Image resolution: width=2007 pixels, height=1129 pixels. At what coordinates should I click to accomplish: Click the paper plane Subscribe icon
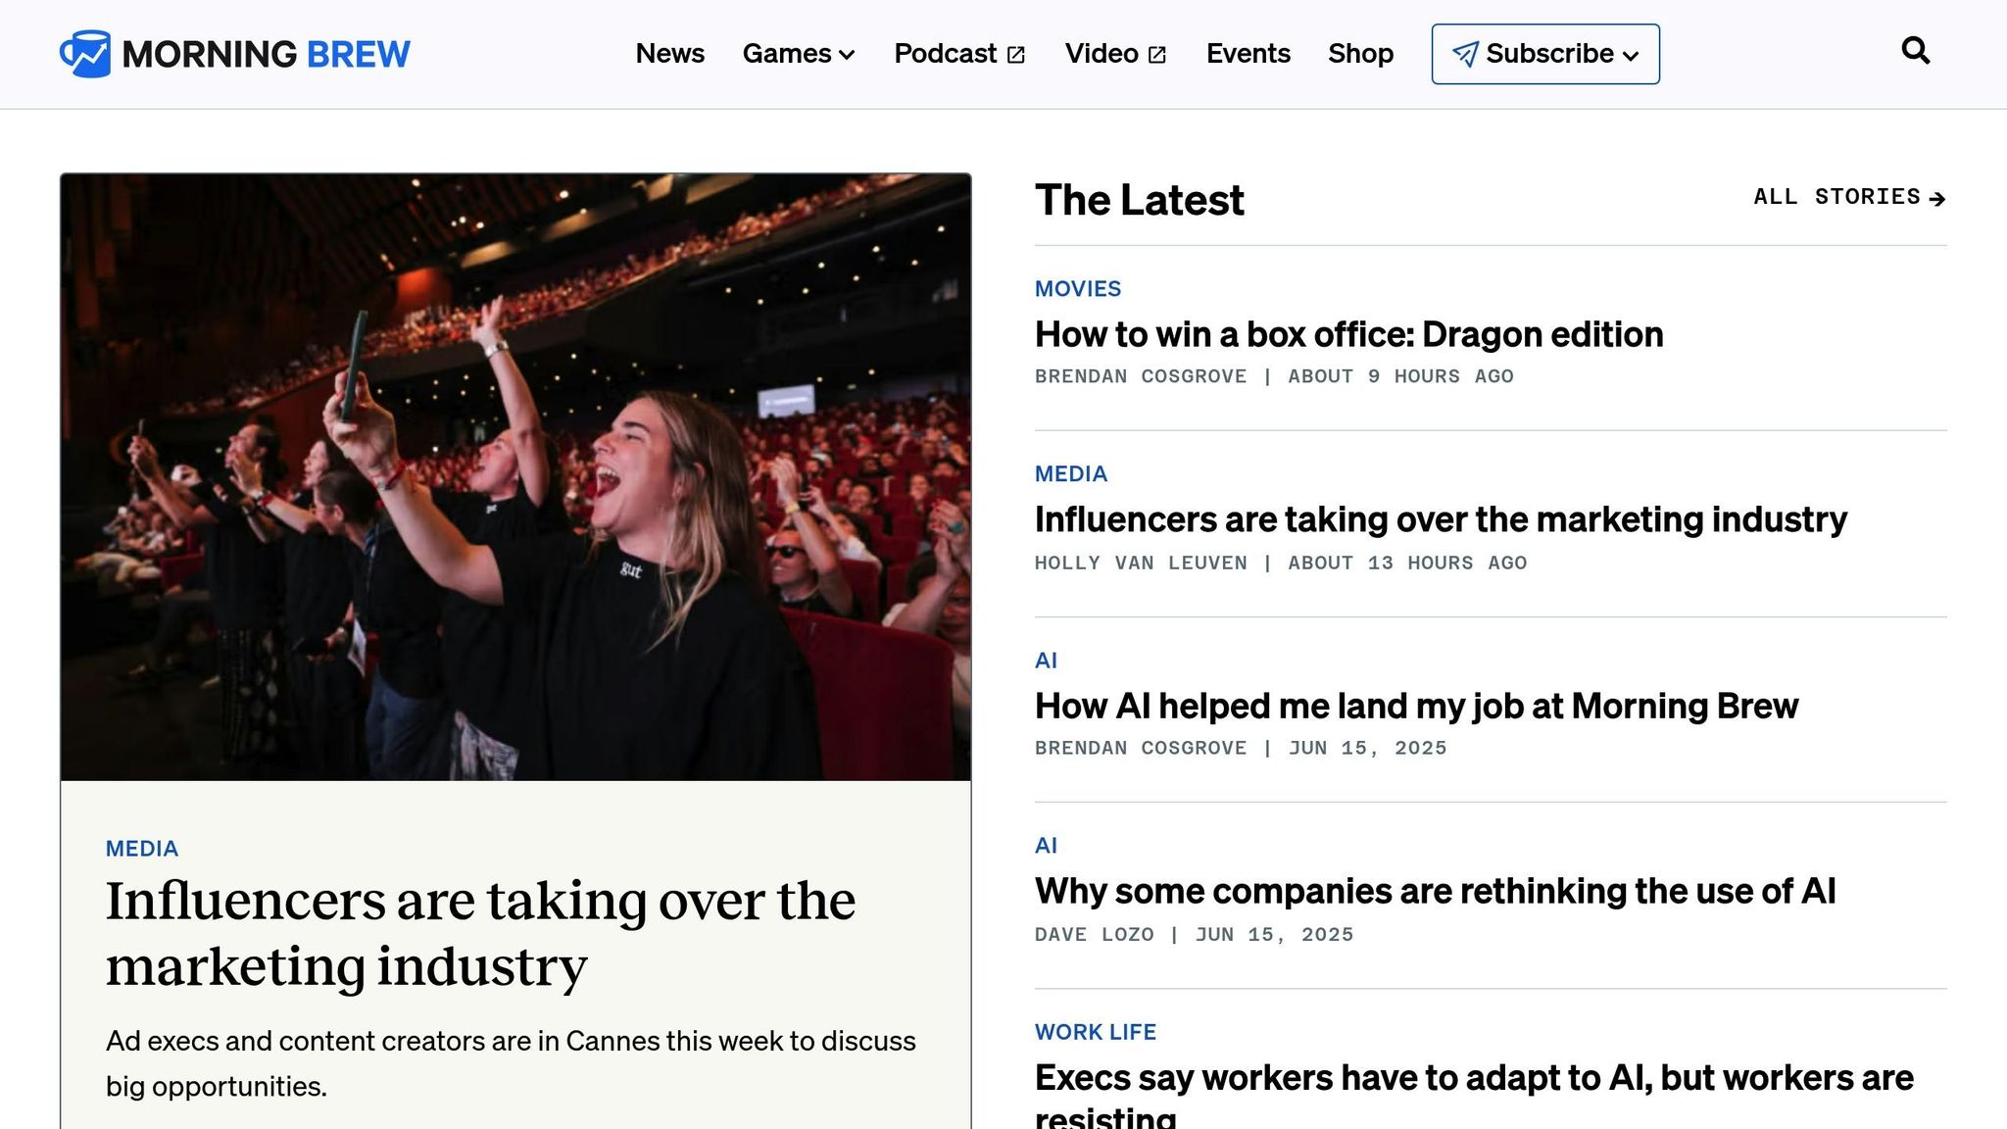[x=1465, y=54]
